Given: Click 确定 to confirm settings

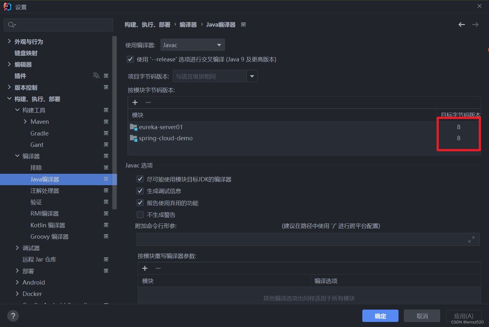Looking at the screenshot, I should [x=380, y=316].
